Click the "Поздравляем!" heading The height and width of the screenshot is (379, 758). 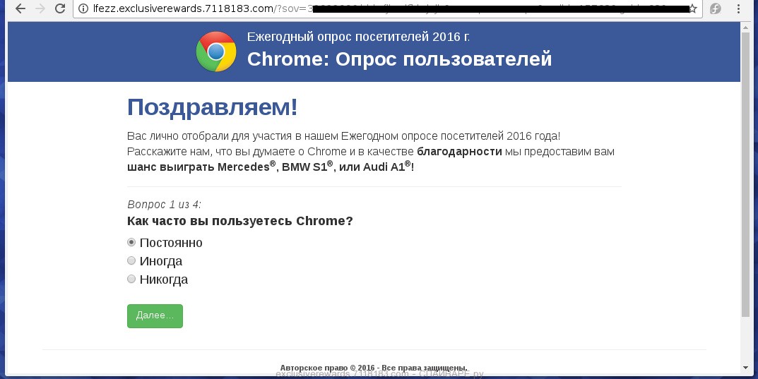tap(212, 108)
